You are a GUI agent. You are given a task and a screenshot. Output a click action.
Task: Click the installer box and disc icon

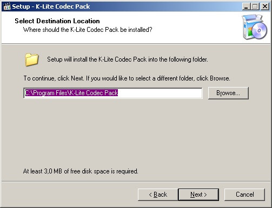[255, 27]
